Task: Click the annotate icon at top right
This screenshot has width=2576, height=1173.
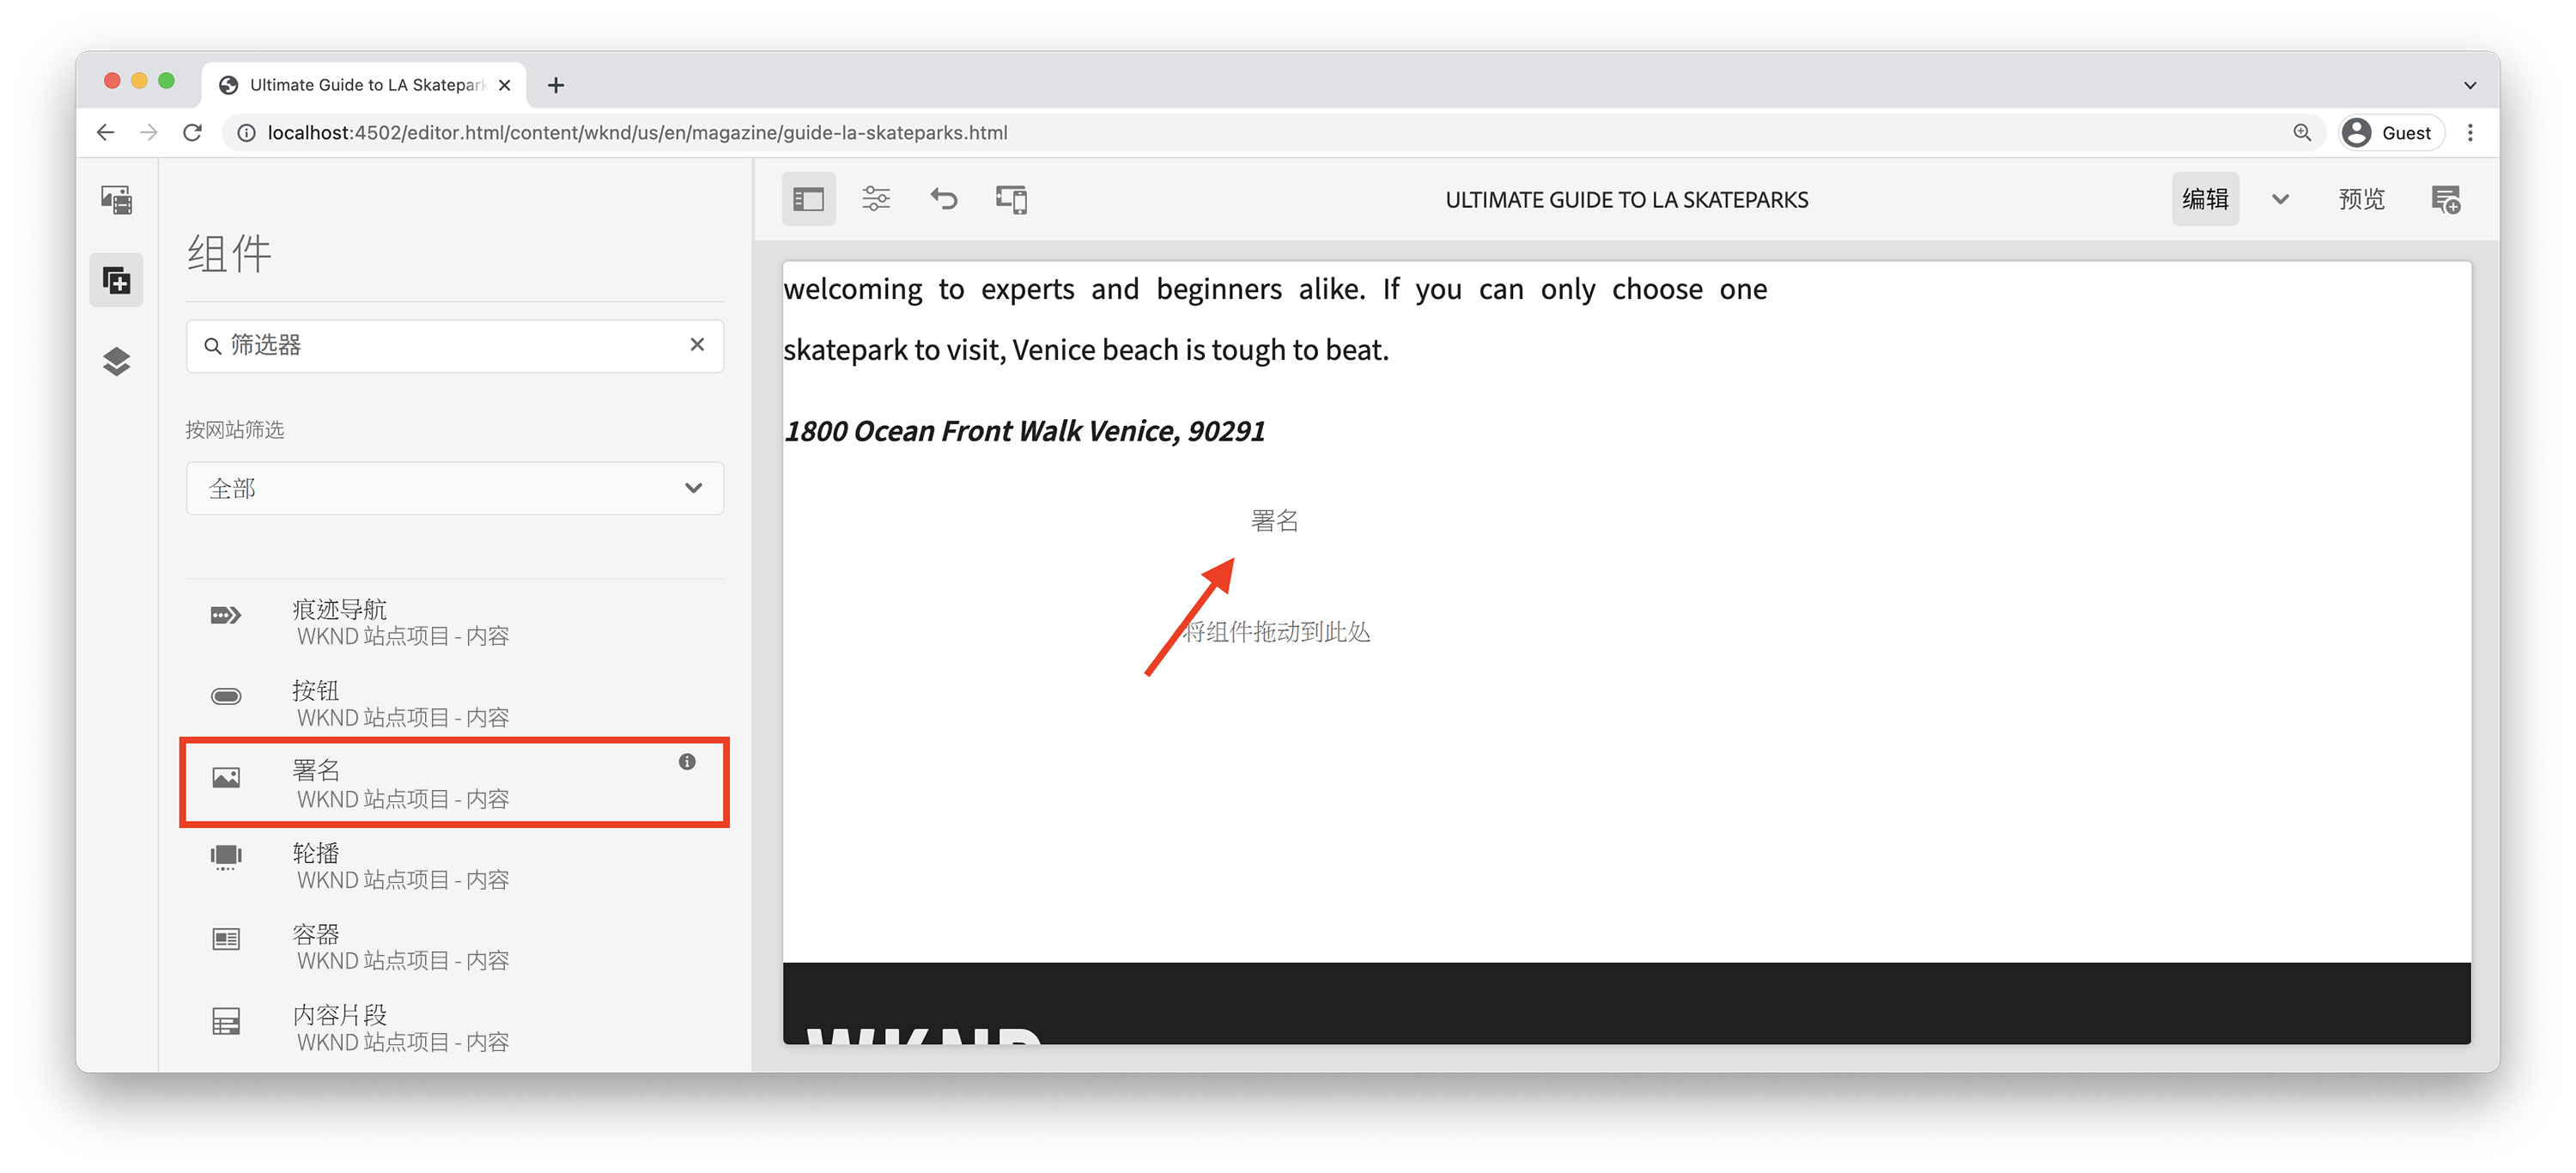Action: (x=2445, y=199)
